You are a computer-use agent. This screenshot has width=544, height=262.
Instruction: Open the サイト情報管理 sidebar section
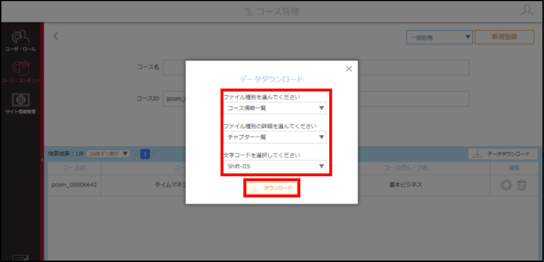[x=20, y=104]
